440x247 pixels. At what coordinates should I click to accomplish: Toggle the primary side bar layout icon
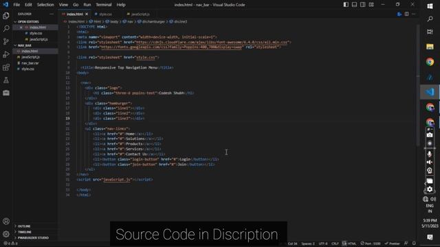point(346,5)
